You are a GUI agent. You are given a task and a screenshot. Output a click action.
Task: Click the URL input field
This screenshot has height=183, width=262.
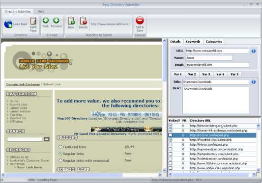(x=217, y=51)
